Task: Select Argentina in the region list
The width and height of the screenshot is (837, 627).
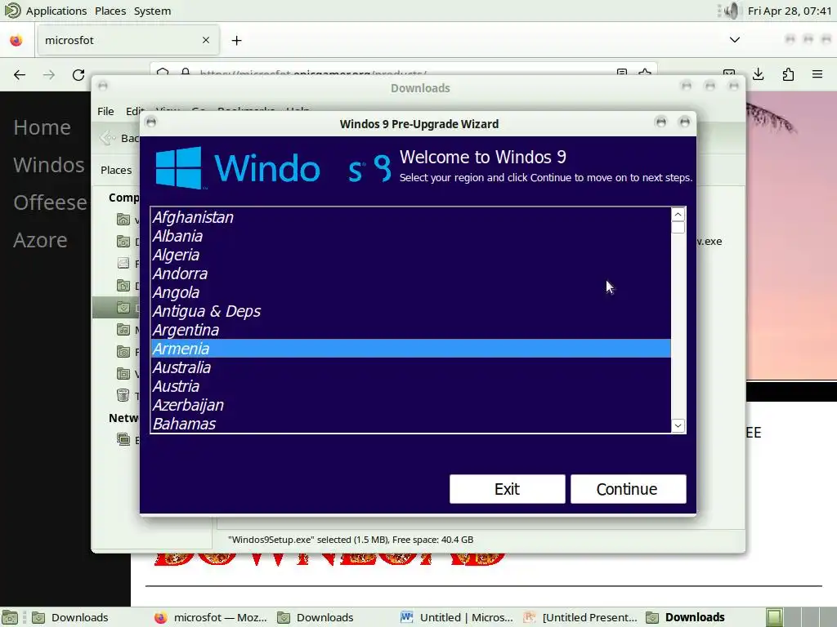Action: click(410, 330)
